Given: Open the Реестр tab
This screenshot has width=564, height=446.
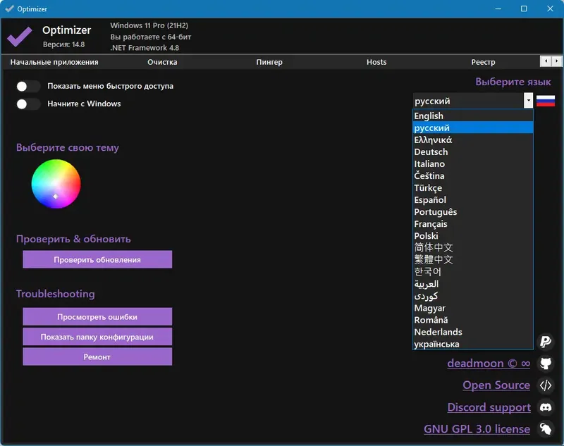Looking at the screenshot, I should pyautogui.click(x=483, y=62).
